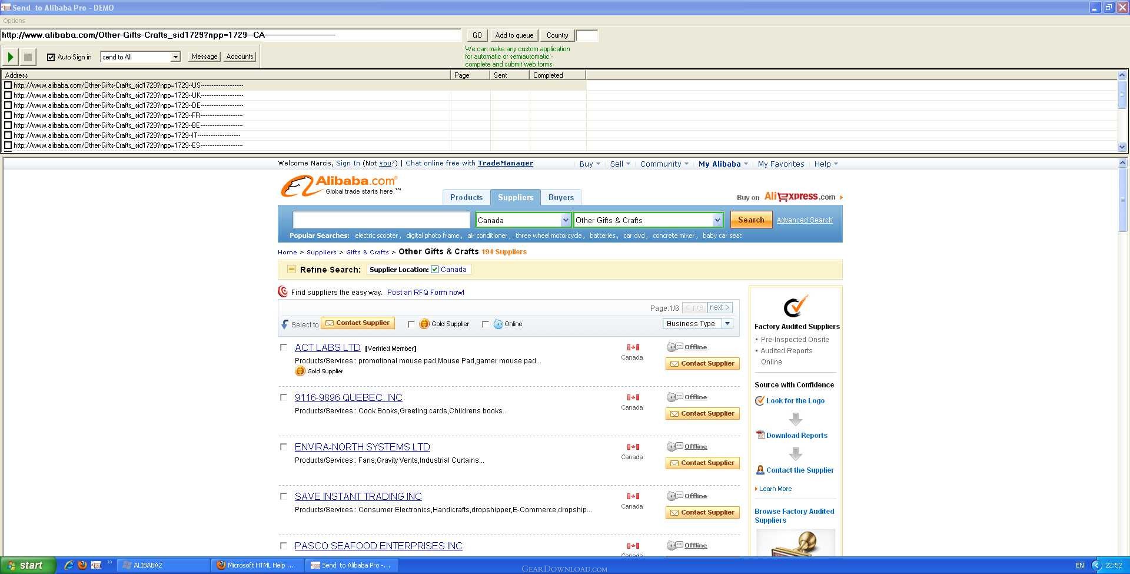Select the 9116-9896 QUEBEC, INC checkbox
The height and width of the screenshot is (574, 1130).
point(283,397)
